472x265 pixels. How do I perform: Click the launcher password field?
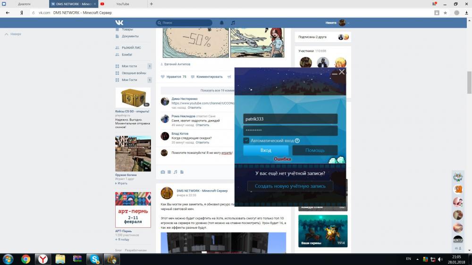pos(290,130)
